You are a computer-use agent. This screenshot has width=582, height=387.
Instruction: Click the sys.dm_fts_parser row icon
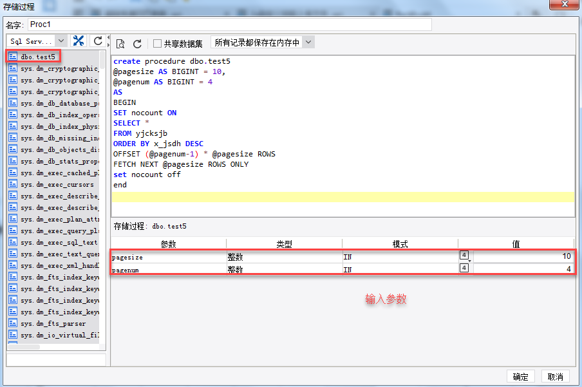(x=13, y=323)
